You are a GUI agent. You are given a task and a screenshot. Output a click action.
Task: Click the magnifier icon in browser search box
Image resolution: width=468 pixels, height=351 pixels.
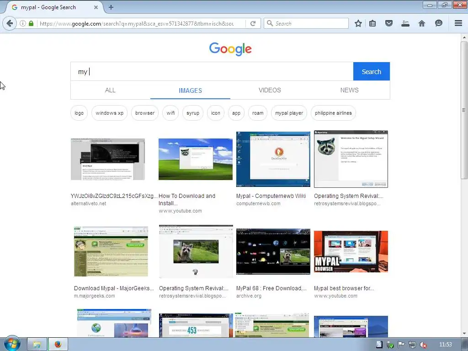(270, 23)
